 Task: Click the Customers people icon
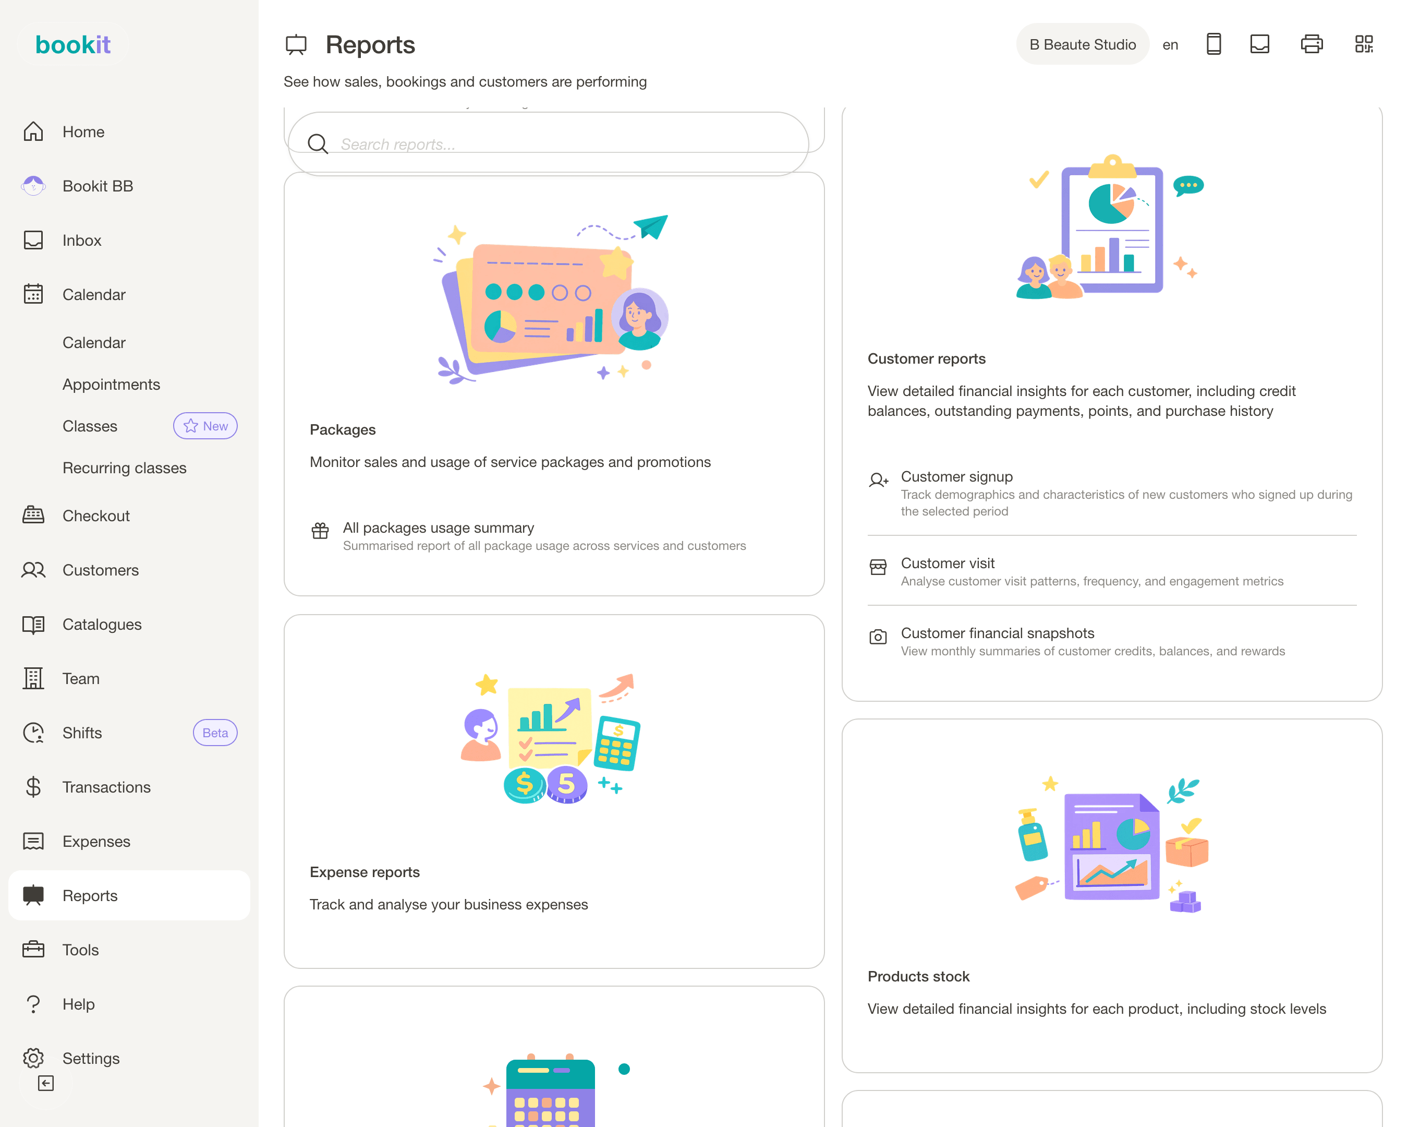tap(33, 570)
